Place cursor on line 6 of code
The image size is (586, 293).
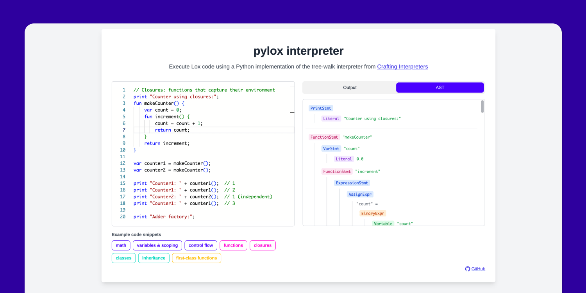(176, 123)
